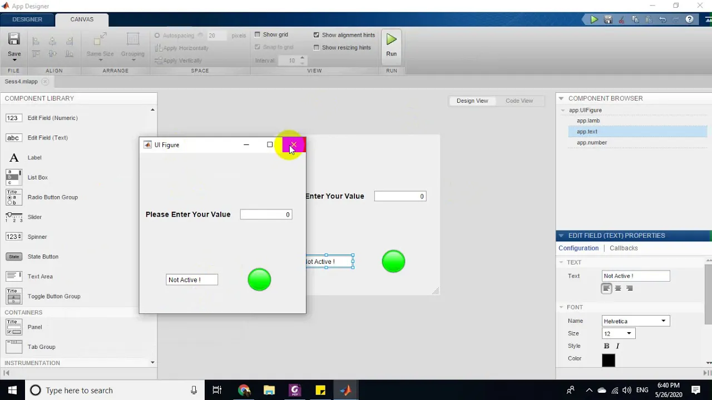Image resolution: width=712 pixels, height=400 pixels.
Task: Open the Font Size dropdown
Action: (619, 333)
